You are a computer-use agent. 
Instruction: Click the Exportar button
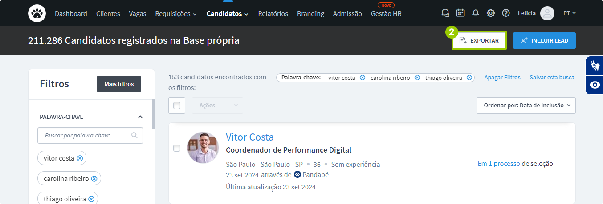click(479, 40)
